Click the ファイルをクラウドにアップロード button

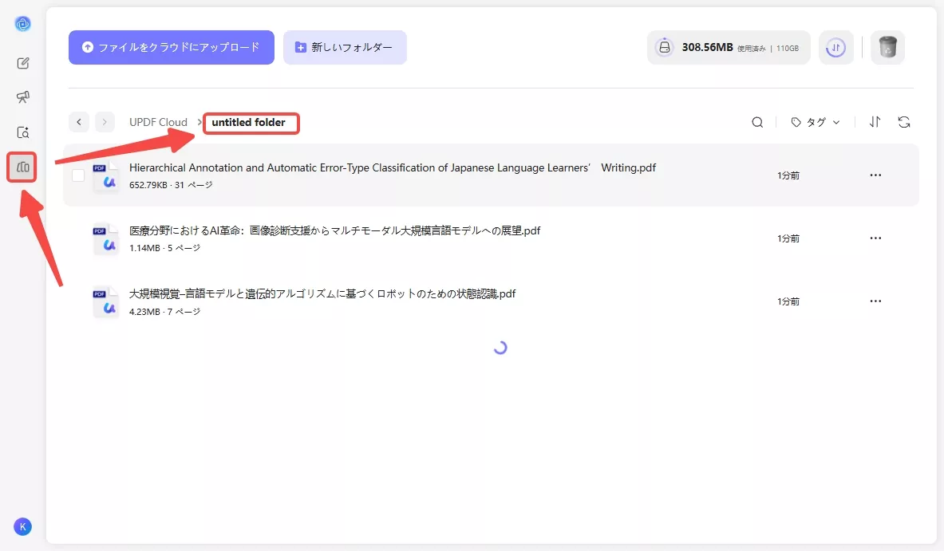tap(171, 47)
